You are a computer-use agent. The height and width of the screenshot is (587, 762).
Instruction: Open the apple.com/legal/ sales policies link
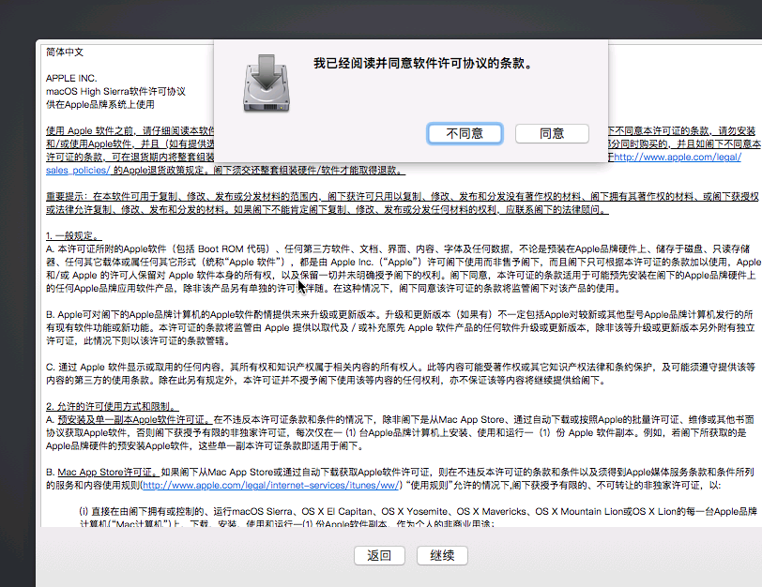tap(678, 157)
